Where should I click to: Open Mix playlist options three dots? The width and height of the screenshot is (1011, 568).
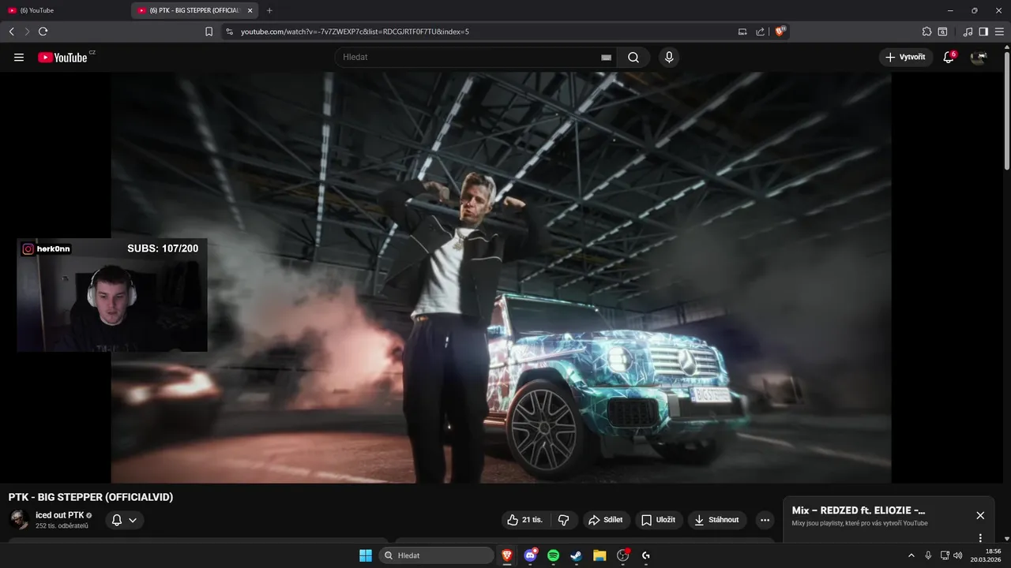980,538
